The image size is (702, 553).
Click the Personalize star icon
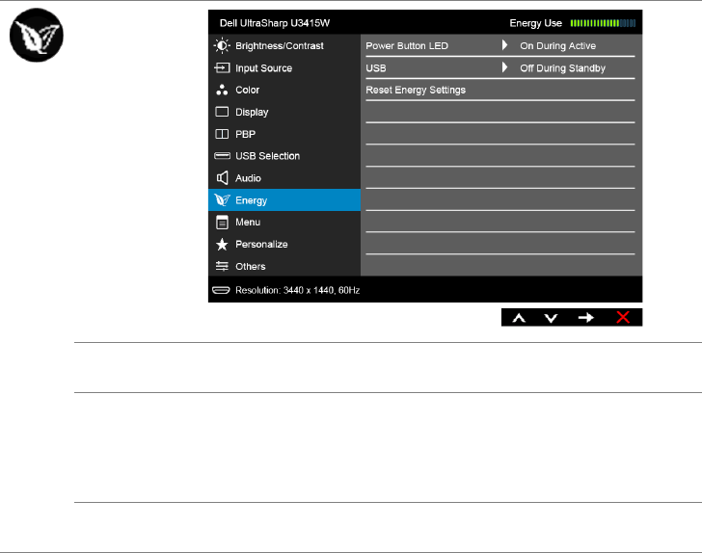tap(222, 245)
